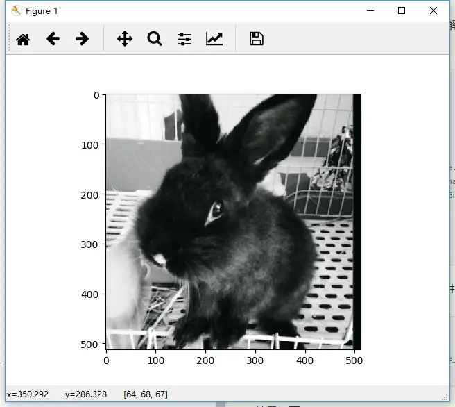Maximize the Figure 1 window
455x407 pixels.
click(x=402, y=10)
